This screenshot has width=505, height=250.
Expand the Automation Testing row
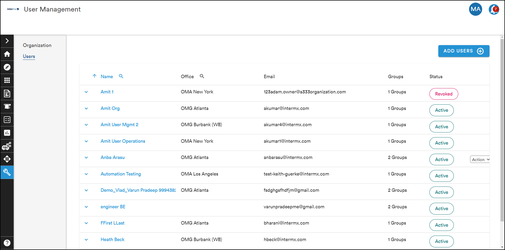86,174
